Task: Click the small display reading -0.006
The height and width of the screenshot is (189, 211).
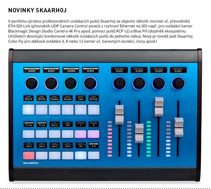Action: [71, 70]
